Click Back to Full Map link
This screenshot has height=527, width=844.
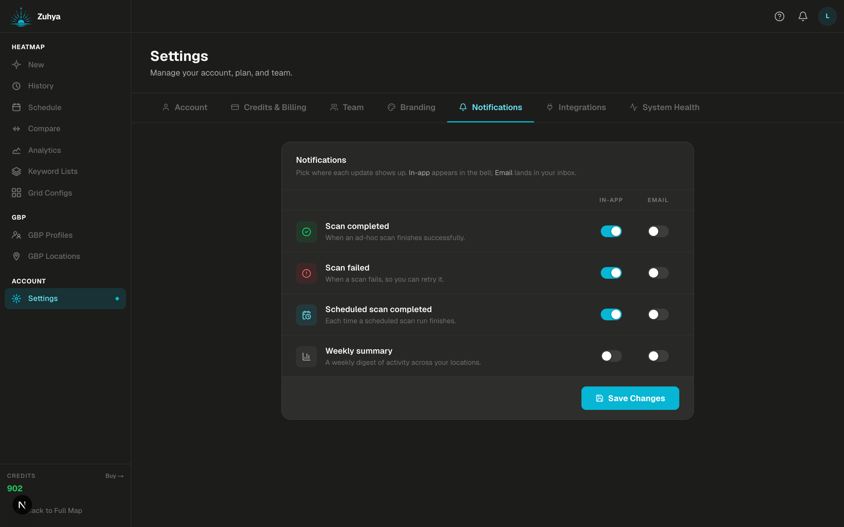click(x=55, y=511)
